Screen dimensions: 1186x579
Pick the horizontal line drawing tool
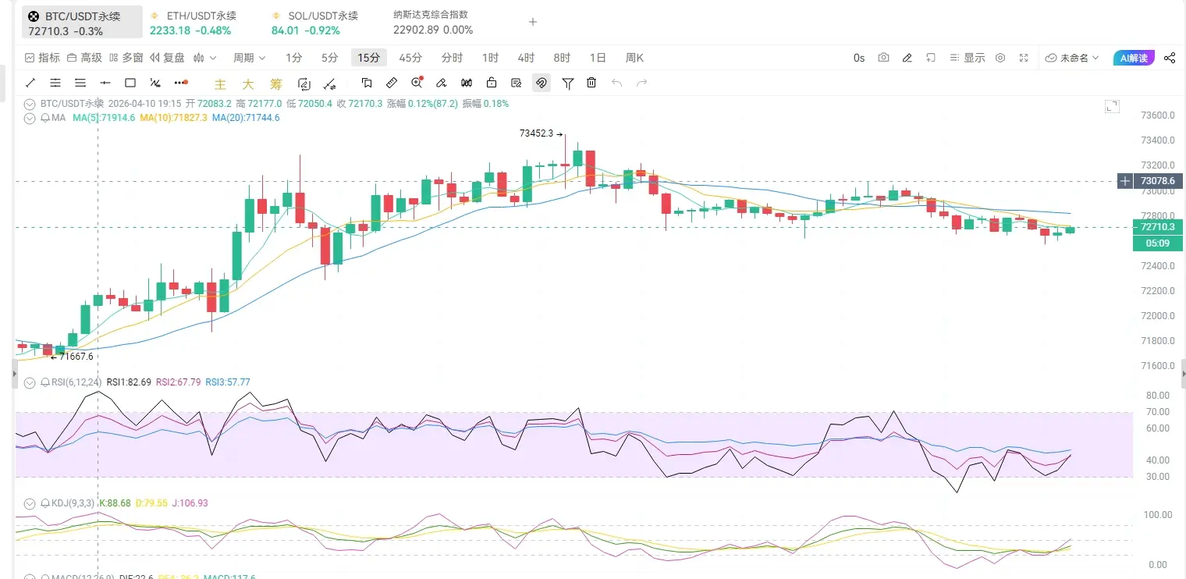point(105,83)
